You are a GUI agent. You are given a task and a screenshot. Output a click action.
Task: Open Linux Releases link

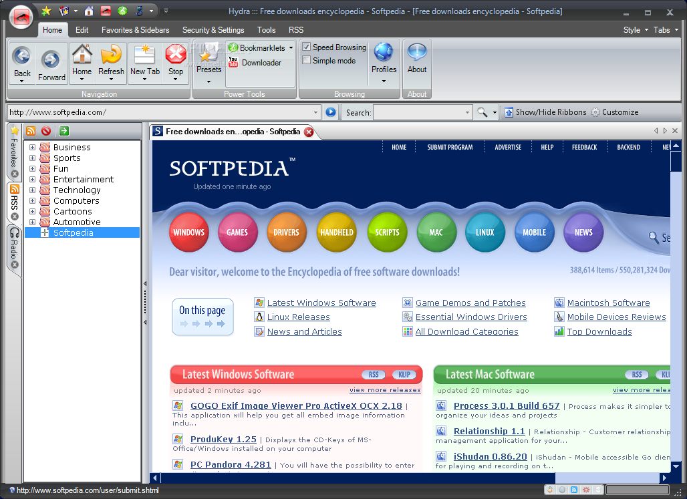[298, 317]
